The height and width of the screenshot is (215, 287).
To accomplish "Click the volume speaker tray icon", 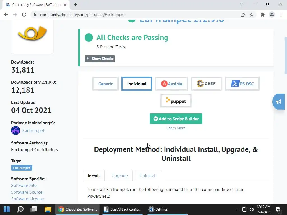I will click(251, 209).
